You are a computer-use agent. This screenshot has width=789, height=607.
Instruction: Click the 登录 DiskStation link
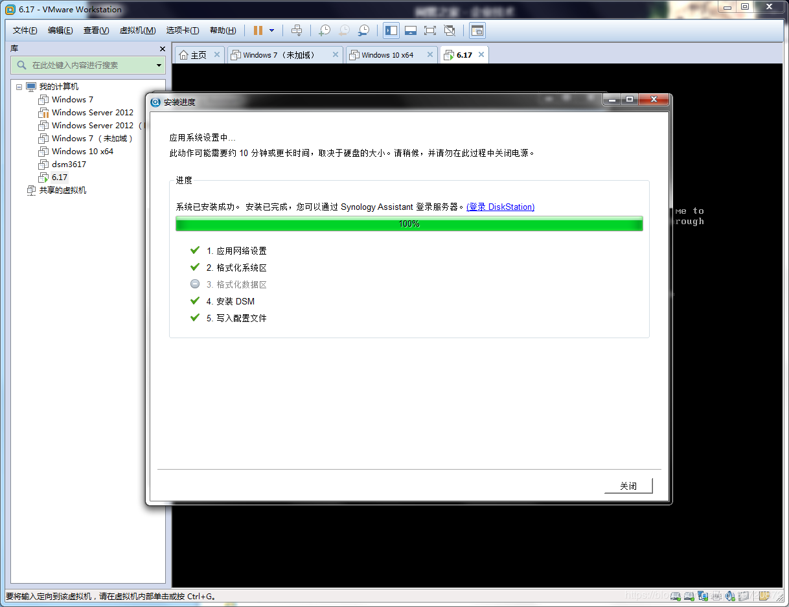pyautogui.click(x=500, y=207)
